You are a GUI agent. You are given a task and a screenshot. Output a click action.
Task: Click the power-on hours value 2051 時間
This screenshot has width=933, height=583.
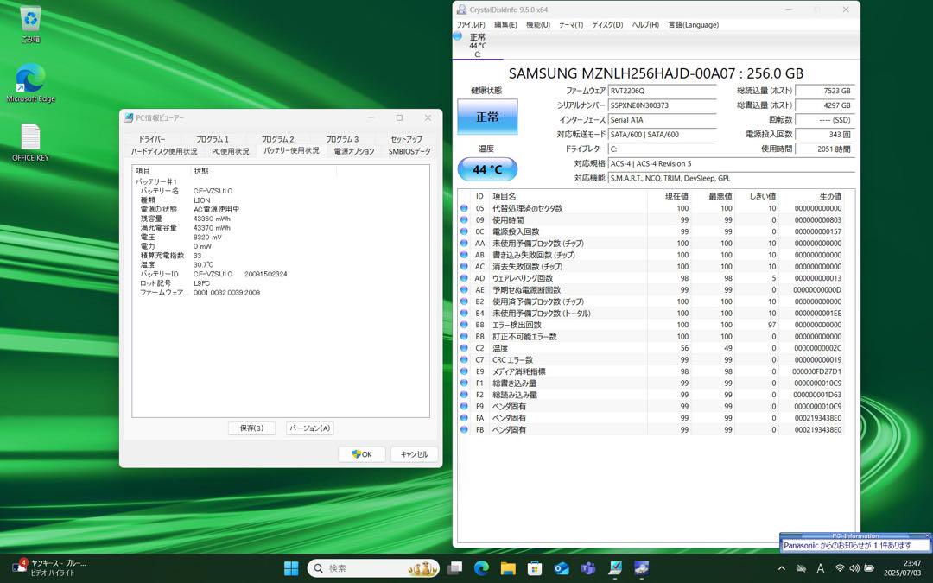pyautogui.click(x=825, y=149)
